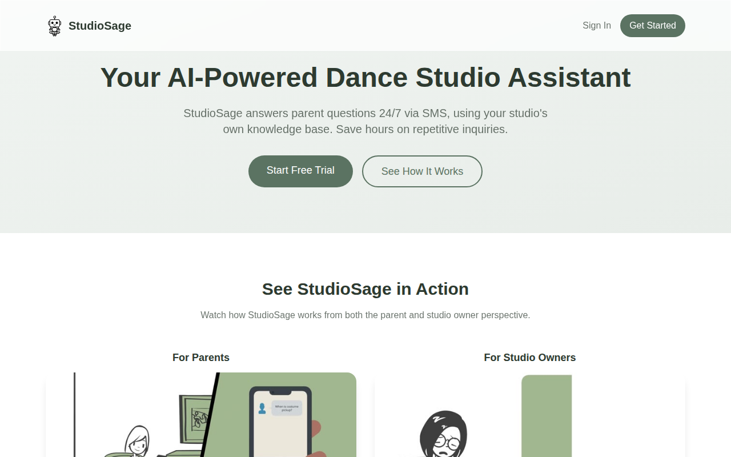This screenshot has width=731, height=457.
Task: Click the costume pickup chat bubble illustration
Action: click(x=287, y=409)
